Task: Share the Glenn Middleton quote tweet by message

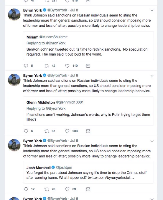Action: (x=88, y=131)
